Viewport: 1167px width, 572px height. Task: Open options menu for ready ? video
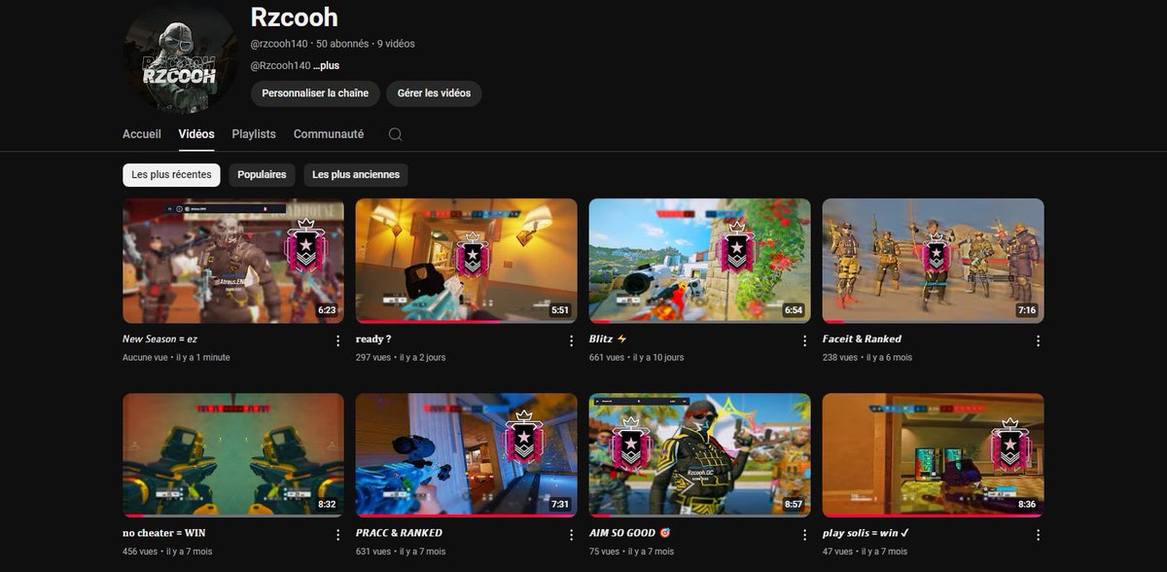coord(572,340)
